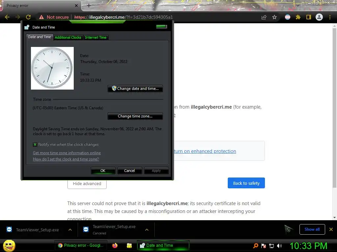Viewport: 337px width, 252px height.
Task: Click Back to safety button
Action: (x=246, y=183)
